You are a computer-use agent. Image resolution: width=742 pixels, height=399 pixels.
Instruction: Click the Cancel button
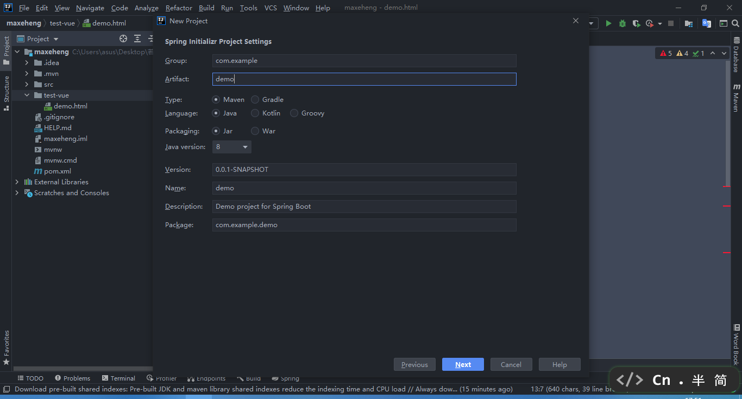pos(511,364)
